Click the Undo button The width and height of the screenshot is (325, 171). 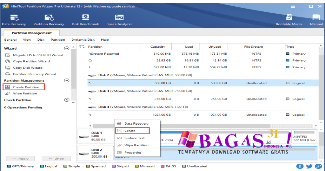[x=56, y=159]
